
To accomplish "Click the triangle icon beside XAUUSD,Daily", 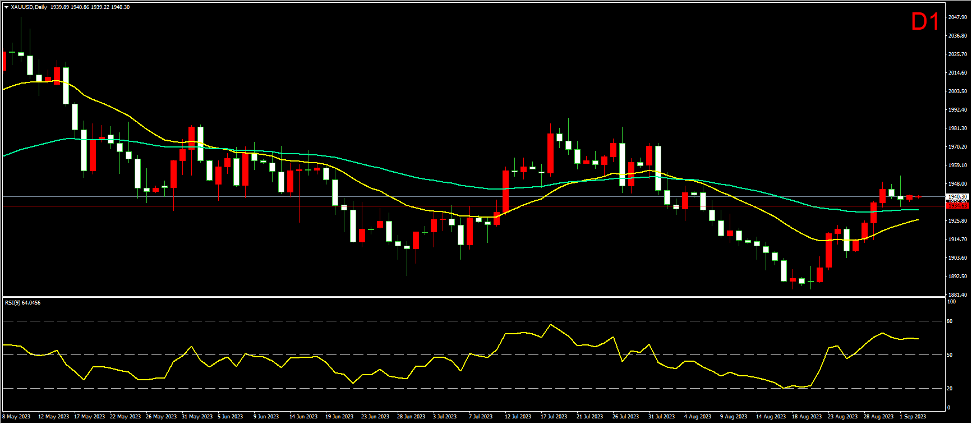I will click(6, 7).
